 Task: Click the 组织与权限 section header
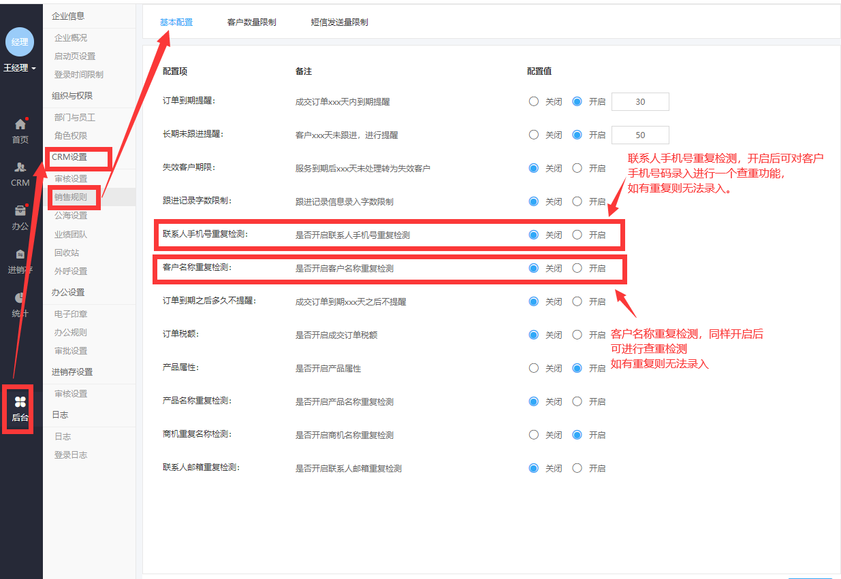click(72, 96)
